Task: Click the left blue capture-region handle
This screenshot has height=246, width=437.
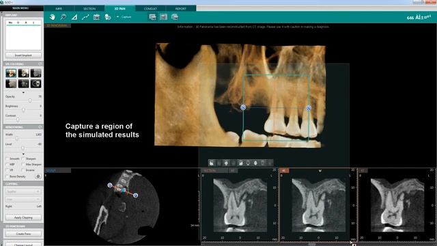Action: click(x=243, y=107)
